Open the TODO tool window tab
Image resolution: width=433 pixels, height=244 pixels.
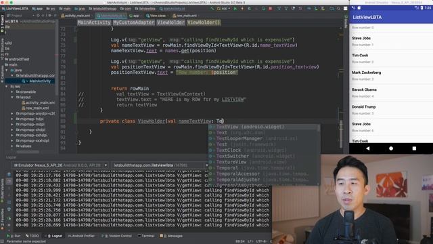click(32, 236)
